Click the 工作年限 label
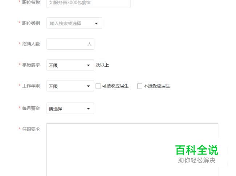Screen dimensions: 236x176 click(31, 86)
